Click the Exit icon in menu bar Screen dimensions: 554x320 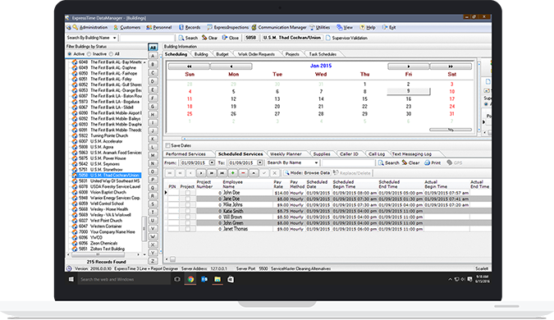(385, 27)
